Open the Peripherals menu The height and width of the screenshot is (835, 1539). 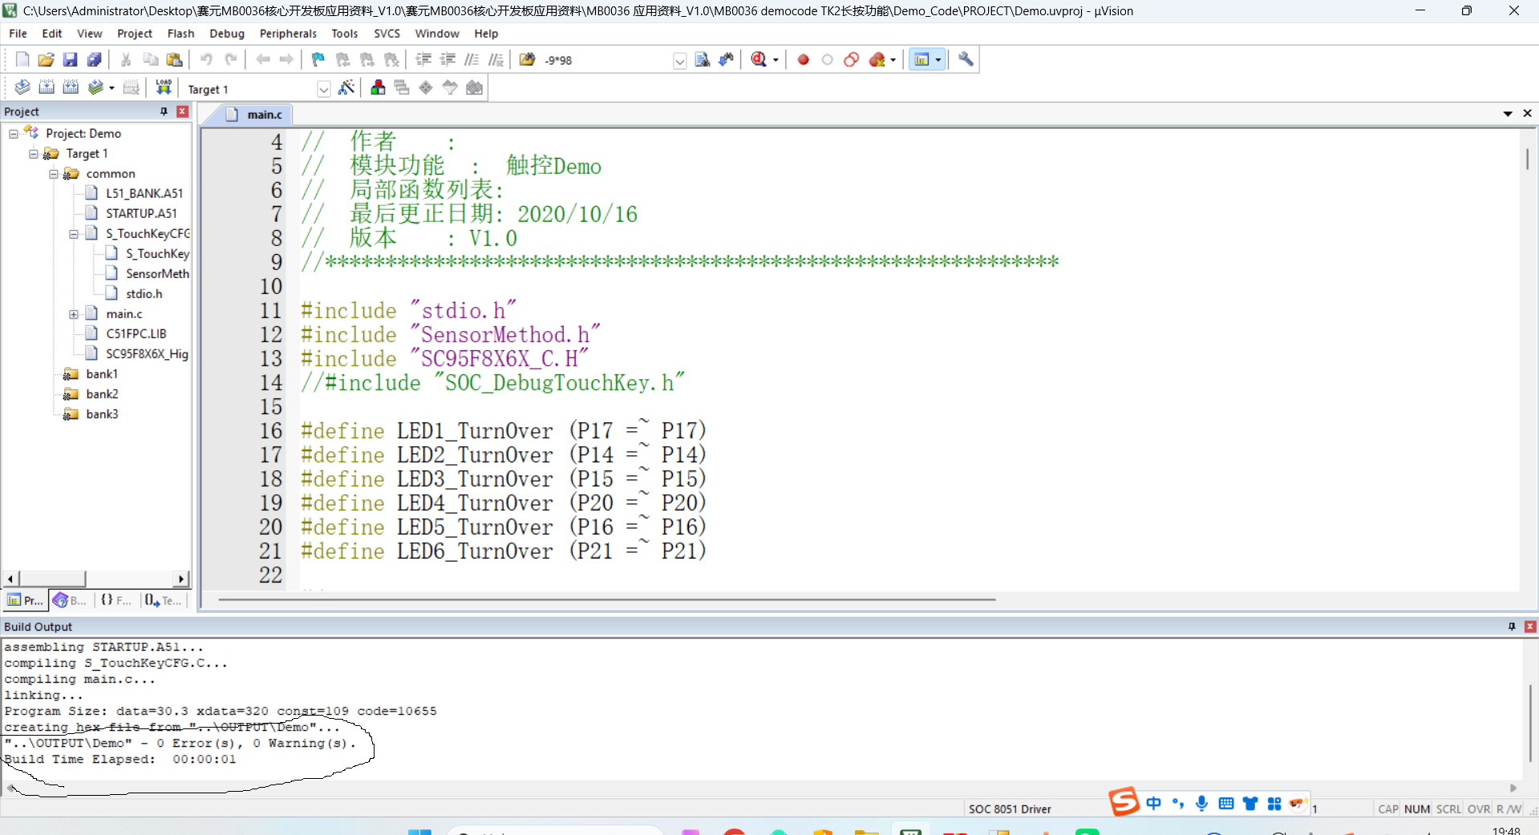click(x=288, y=34)
